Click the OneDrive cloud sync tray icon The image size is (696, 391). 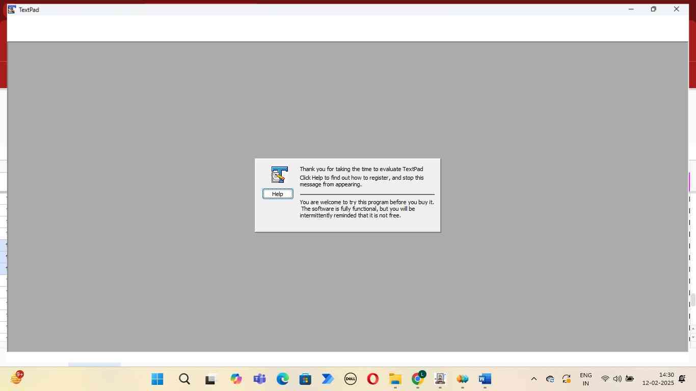coord(550,379)
